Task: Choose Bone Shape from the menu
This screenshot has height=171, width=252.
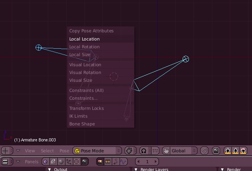Action: 100,124
